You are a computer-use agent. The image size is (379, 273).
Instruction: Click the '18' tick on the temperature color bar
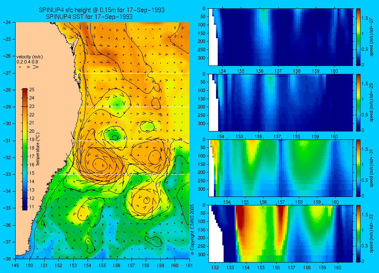coord(32,148)
